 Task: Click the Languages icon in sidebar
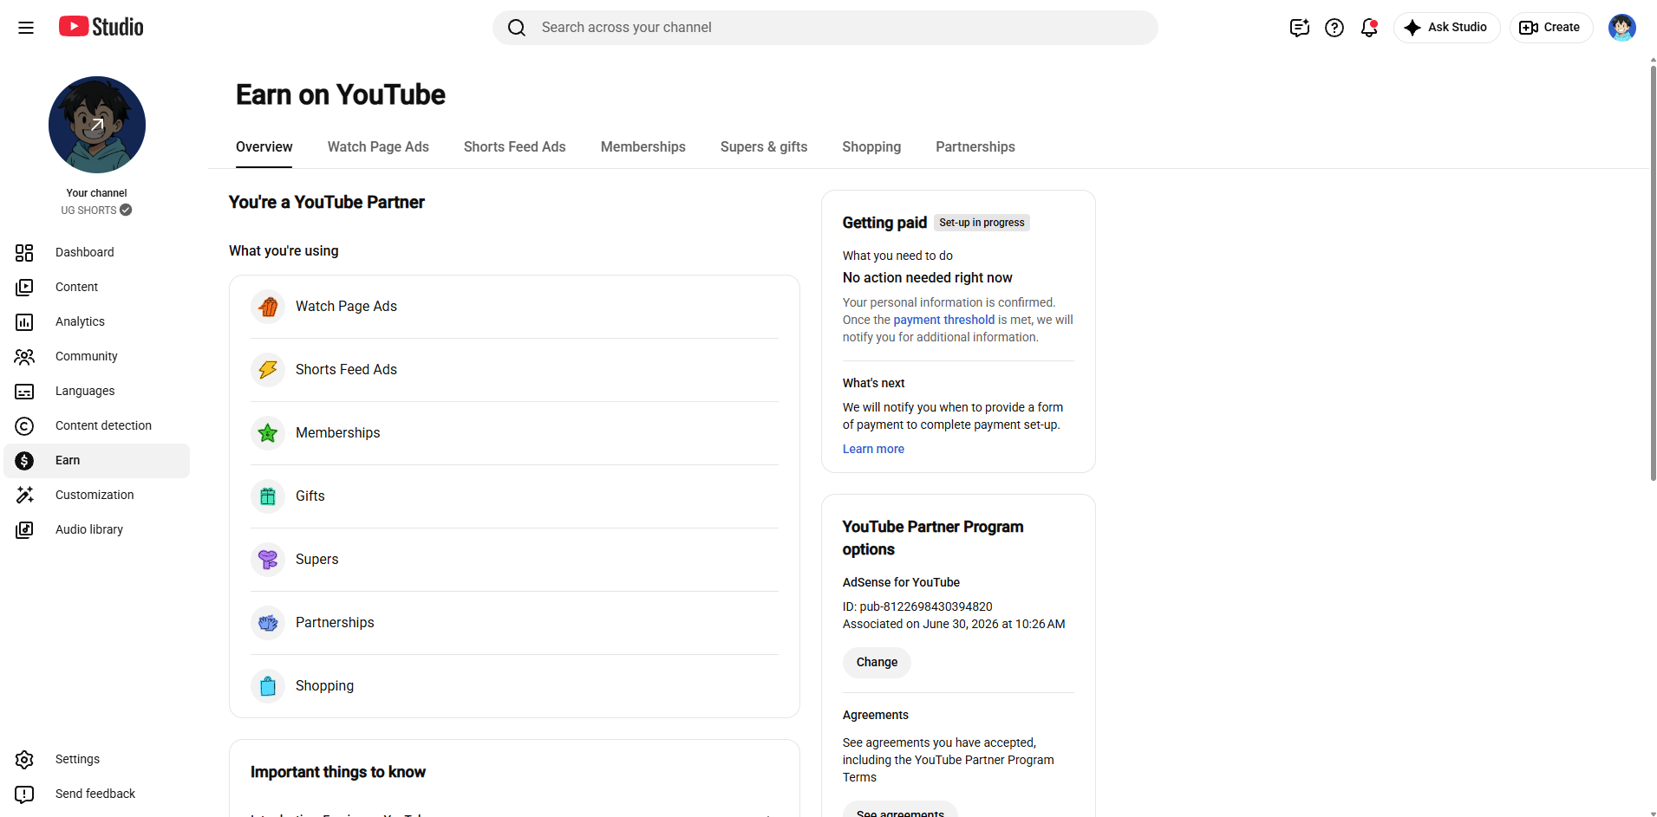(24, 391)
